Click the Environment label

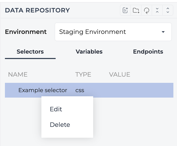click(26, 32)
